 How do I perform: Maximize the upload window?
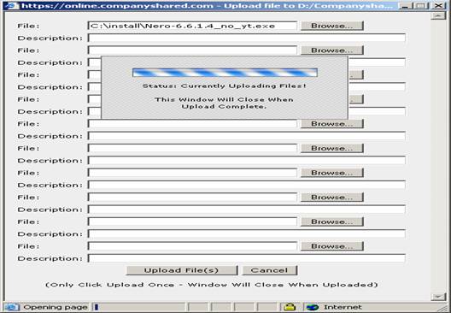421,5
